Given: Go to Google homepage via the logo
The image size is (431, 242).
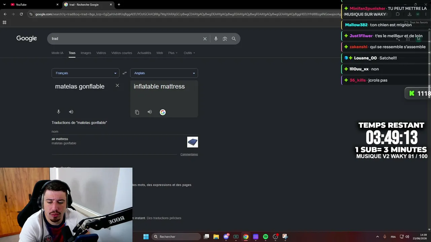Looking at the screenshot, I should tap(27, 38).
